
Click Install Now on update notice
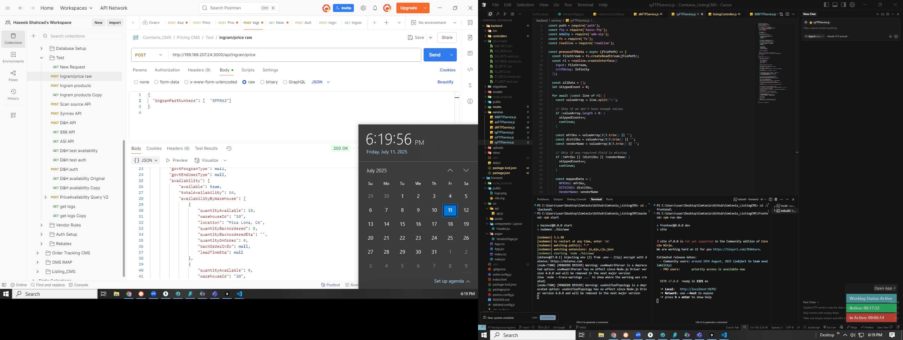[x=547, y=317]
